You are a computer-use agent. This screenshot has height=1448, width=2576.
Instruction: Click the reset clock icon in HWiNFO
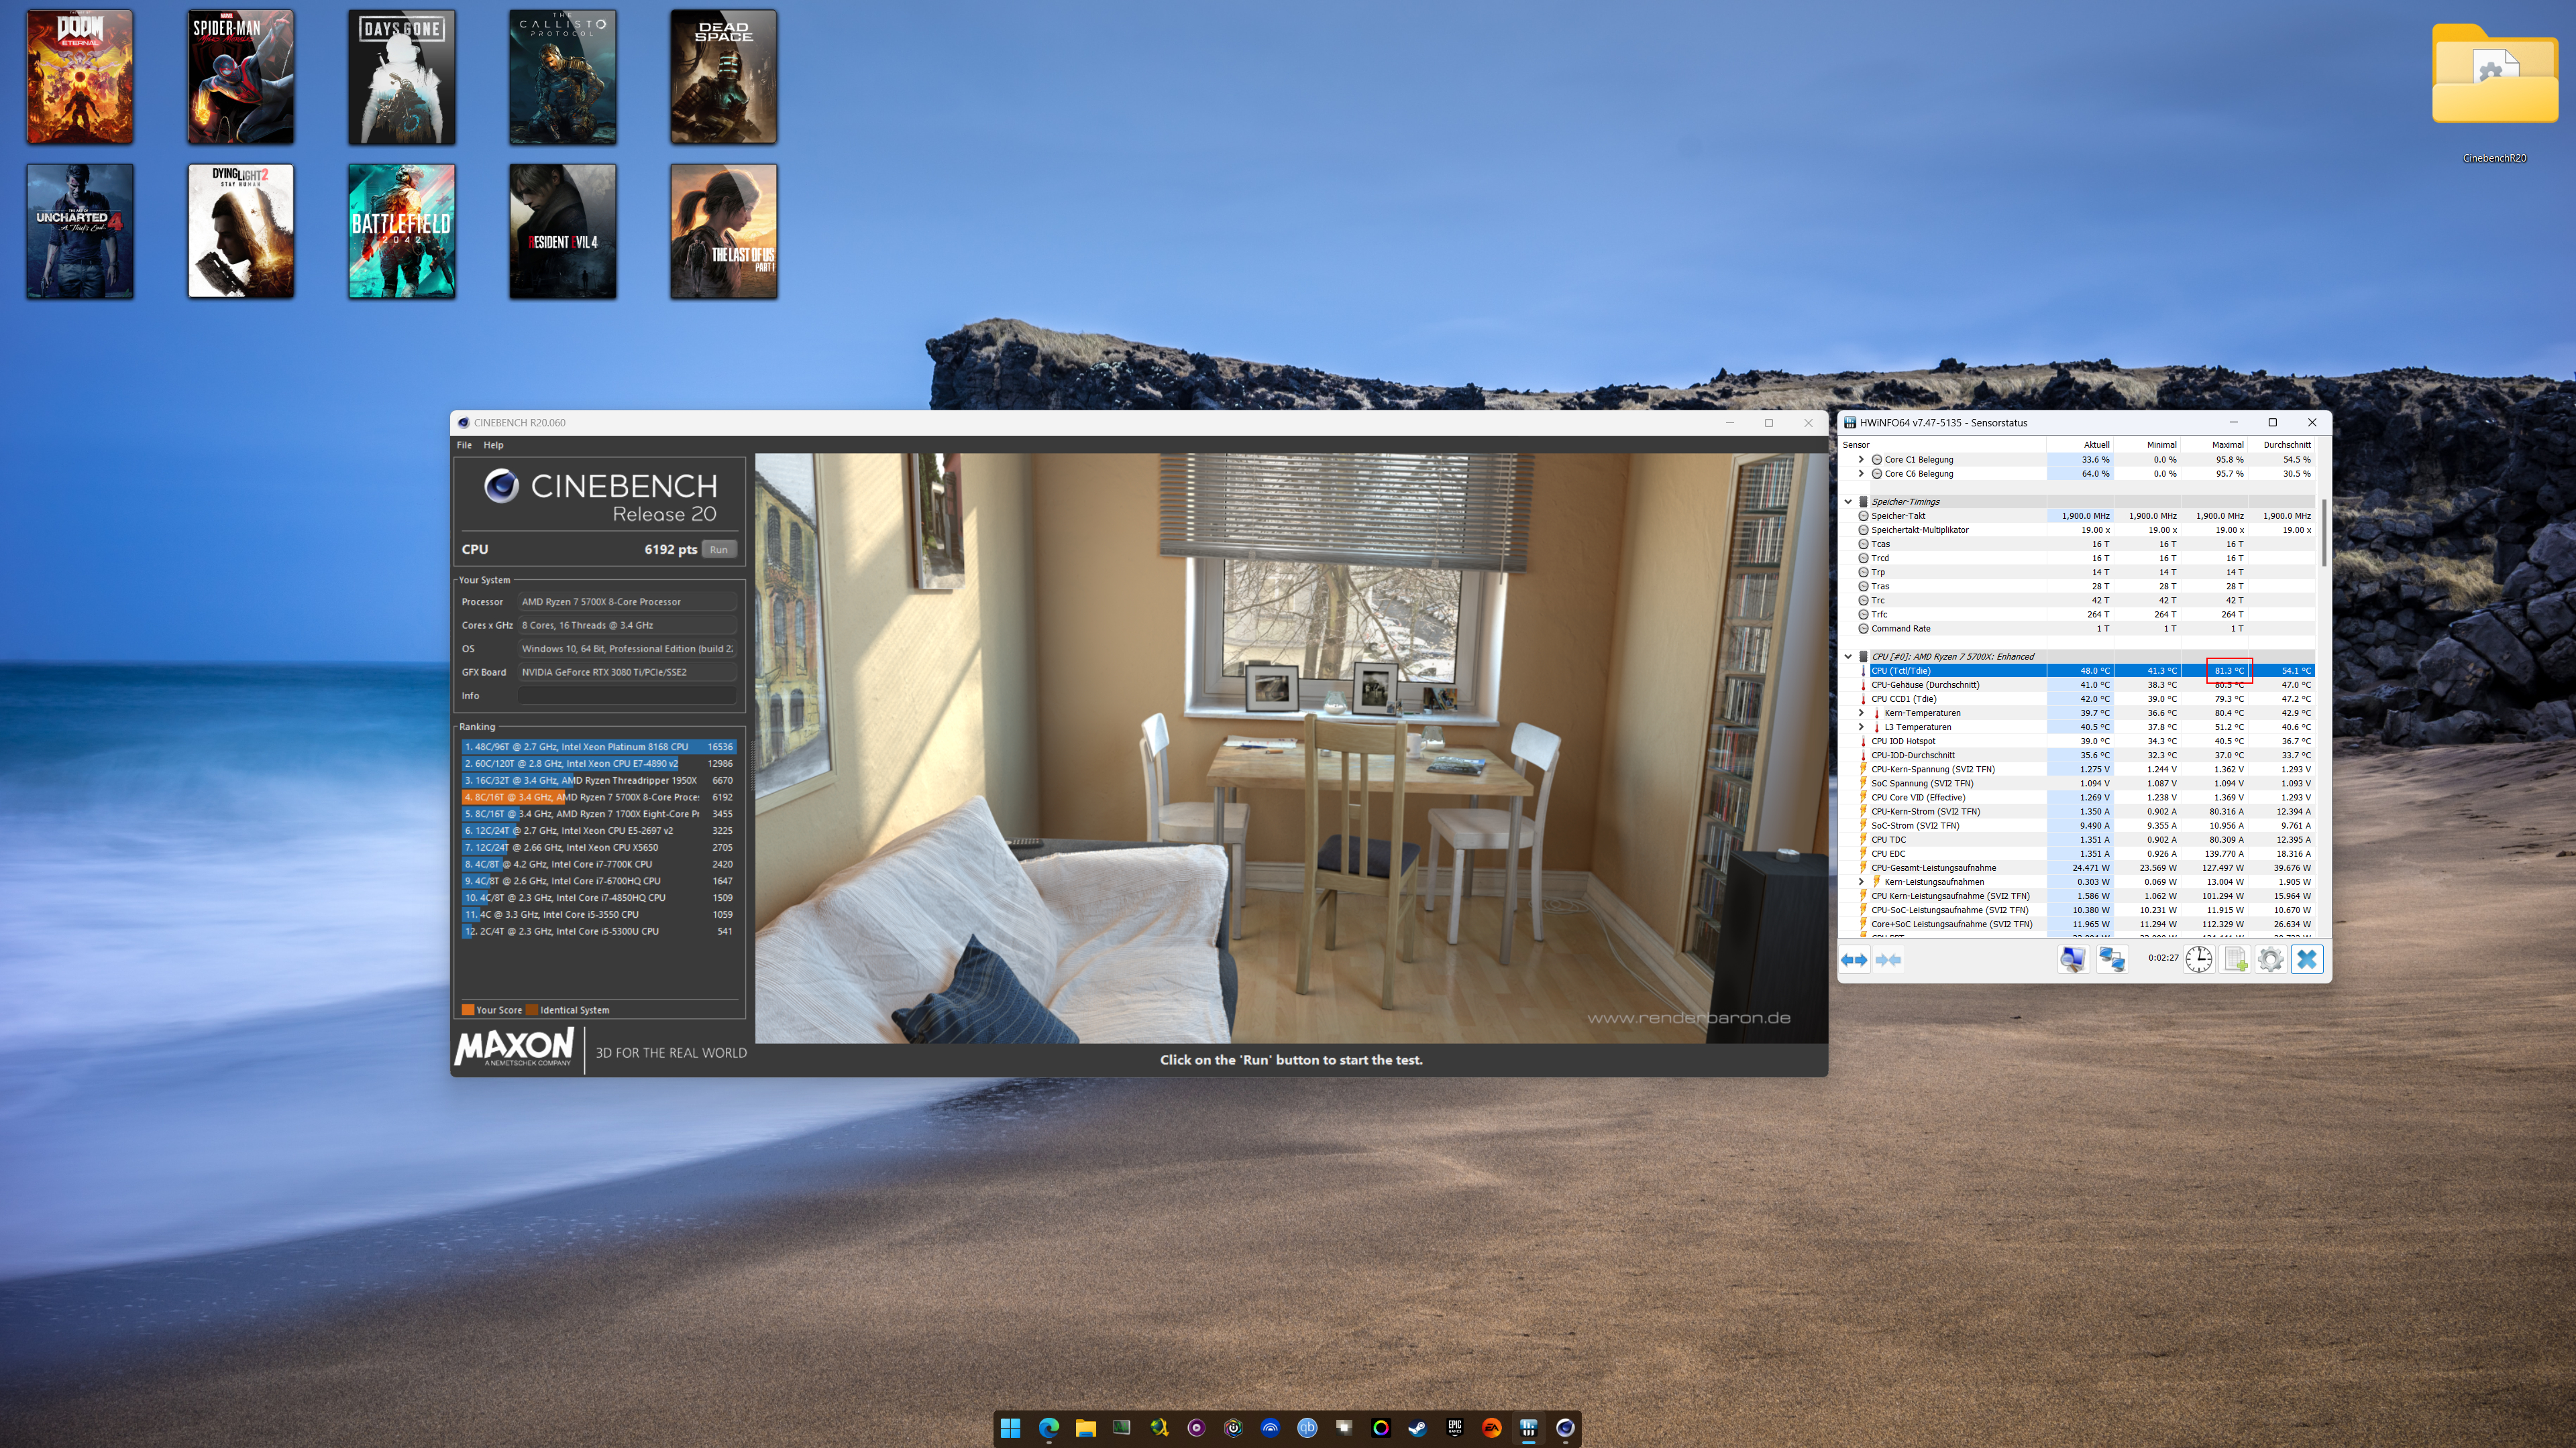tap(2198, 959)
